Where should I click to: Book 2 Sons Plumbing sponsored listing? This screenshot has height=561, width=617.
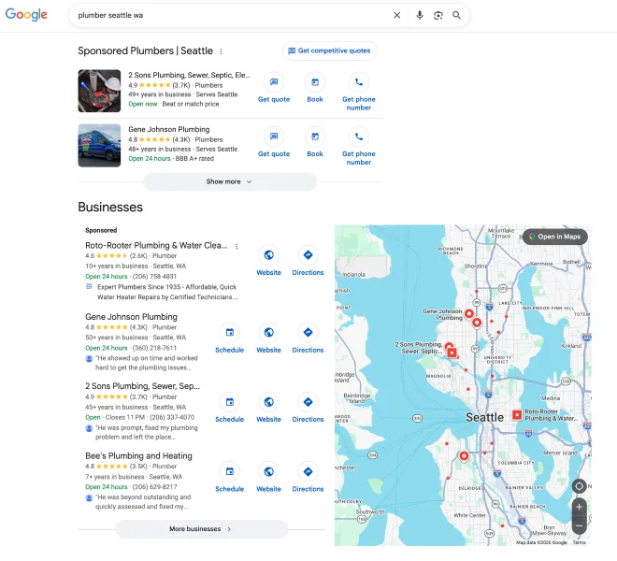pyautogui.click(x=315, y=88)
